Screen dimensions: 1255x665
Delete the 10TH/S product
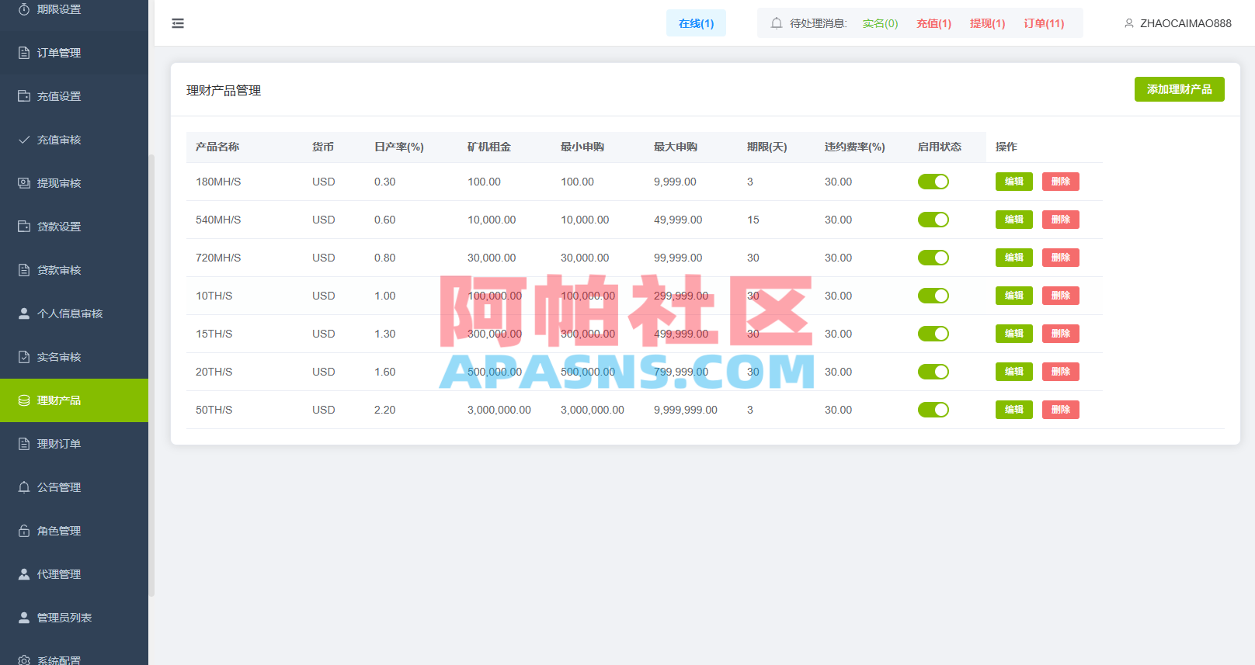point(1061,296)
